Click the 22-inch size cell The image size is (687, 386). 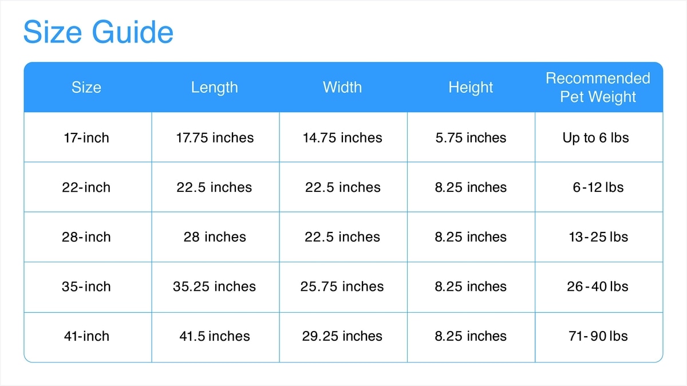click(x=86, y=187)
